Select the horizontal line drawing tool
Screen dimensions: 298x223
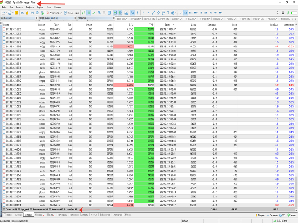pyautogui.click(x=148, y=13)
